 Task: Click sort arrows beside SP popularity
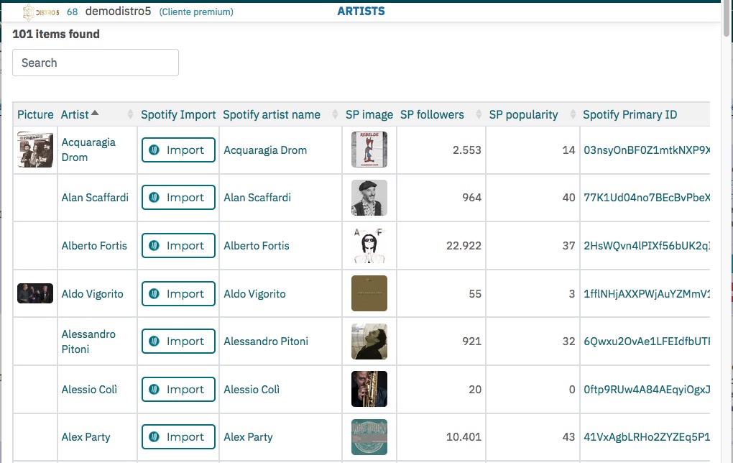point(573,114)
